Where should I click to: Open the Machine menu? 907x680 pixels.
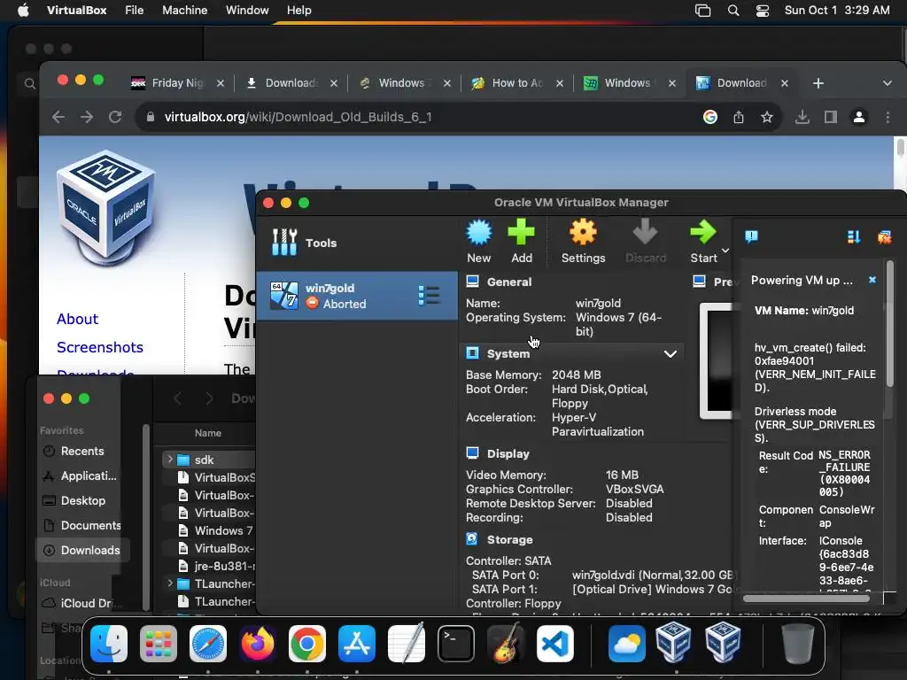(184, 11)
